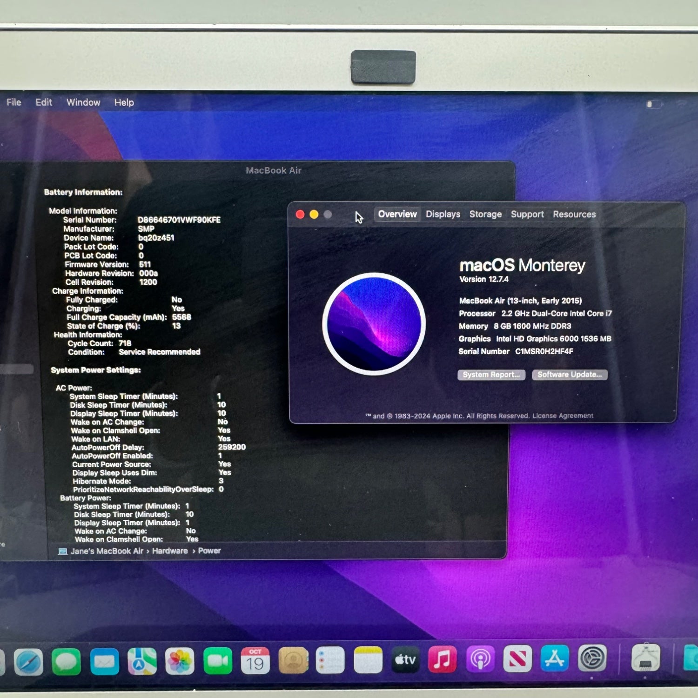The height and width of the screenshot is (698, 698).
Task: Open Safari from the dock
Action: [29, 661]
